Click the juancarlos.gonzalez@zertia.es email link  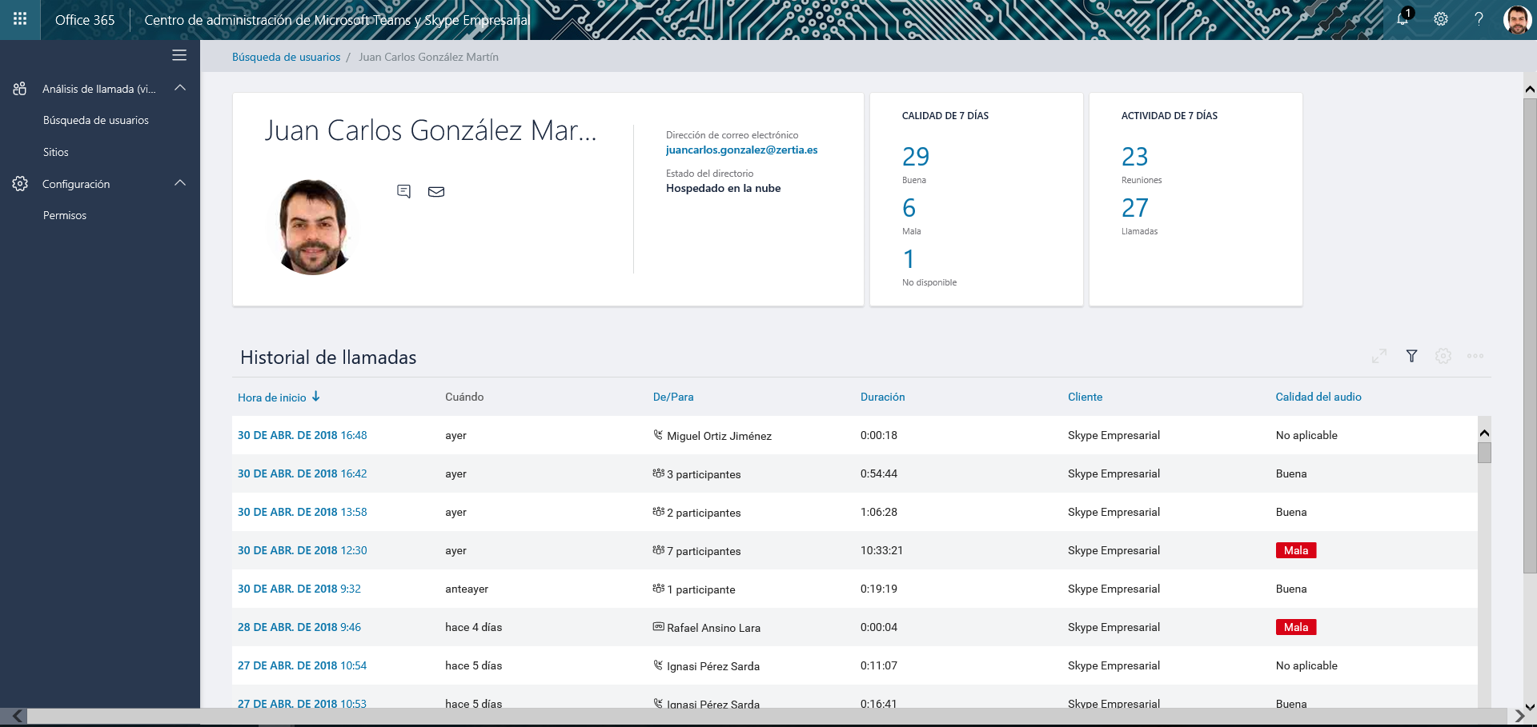click(x=741, y=150)
